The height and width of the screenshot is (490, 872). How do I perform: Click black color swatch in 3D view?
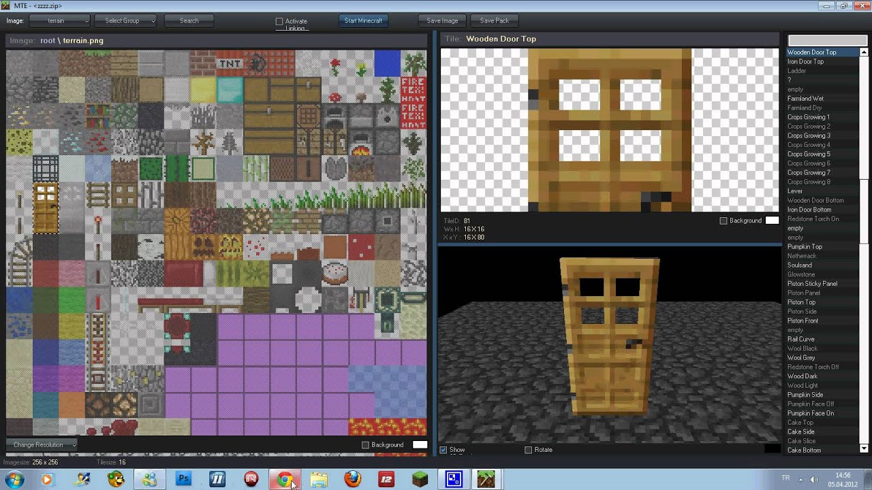[x=773, y=448]
